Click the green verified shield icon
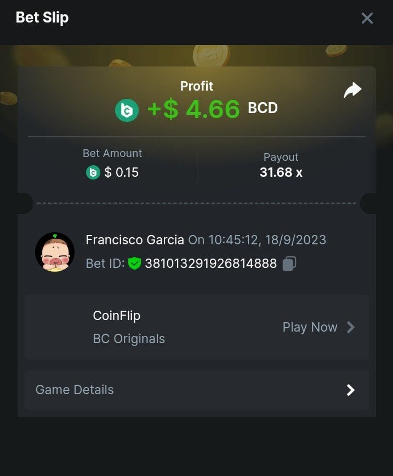 [134, 263]
